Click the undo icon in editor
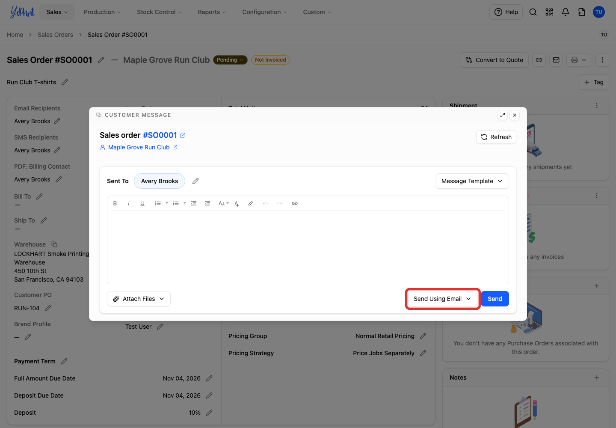This screenshot has width=616, height=428. [x=266, y=203]
